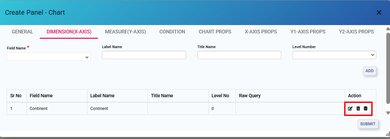Delete the Continent row with trash icon

click(x=358, y=109)
